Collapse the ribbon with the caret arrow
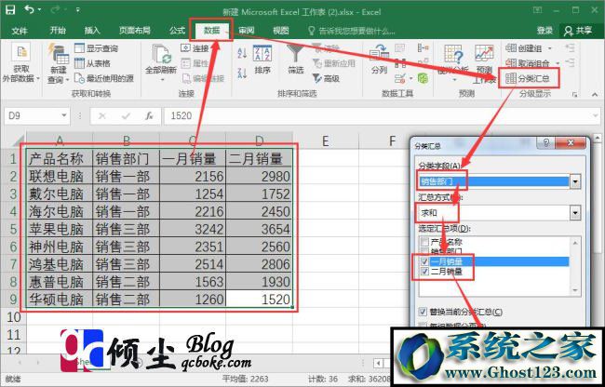The width and height of the screenshot is (605, 387). point(595,95)
